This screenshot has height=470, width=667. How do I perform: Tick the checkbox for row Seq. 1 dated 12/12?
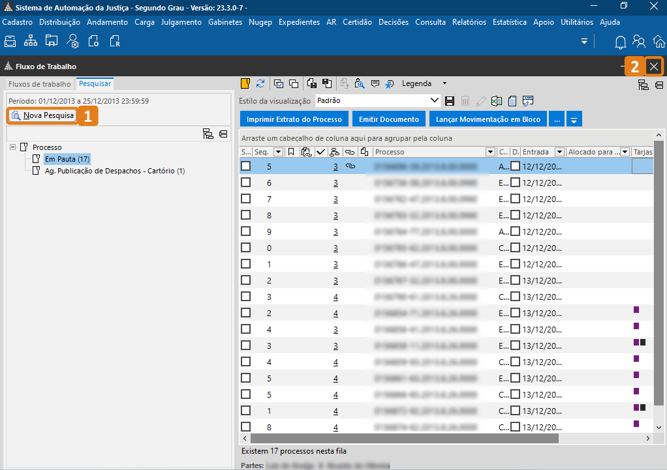click(246, 263)
